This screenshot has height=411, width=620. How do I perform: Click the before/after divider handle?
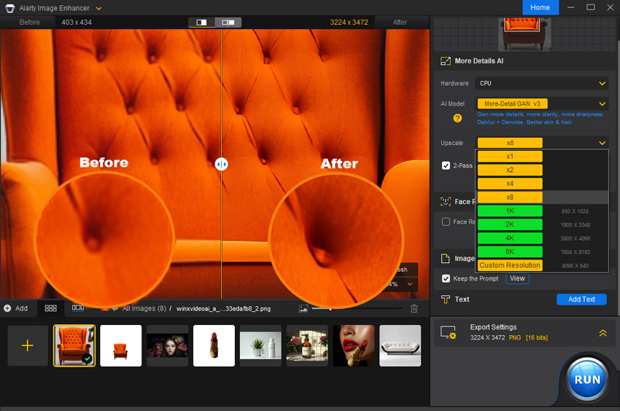point(222,164)
